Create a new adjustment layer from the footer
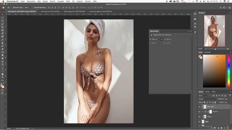This screenshot has height=130, width=232. tap(218, 128)
